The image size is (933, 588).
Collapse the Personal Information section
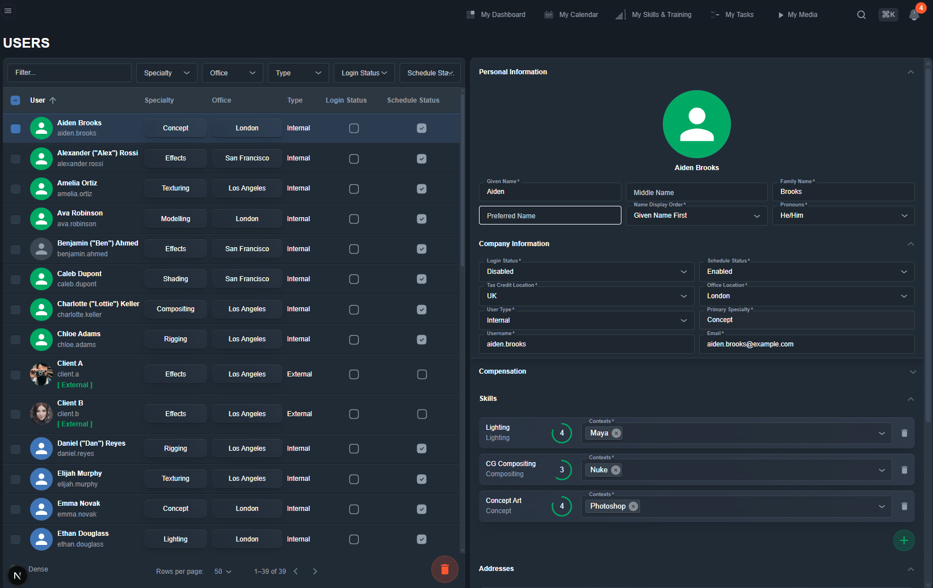(911, 72)
